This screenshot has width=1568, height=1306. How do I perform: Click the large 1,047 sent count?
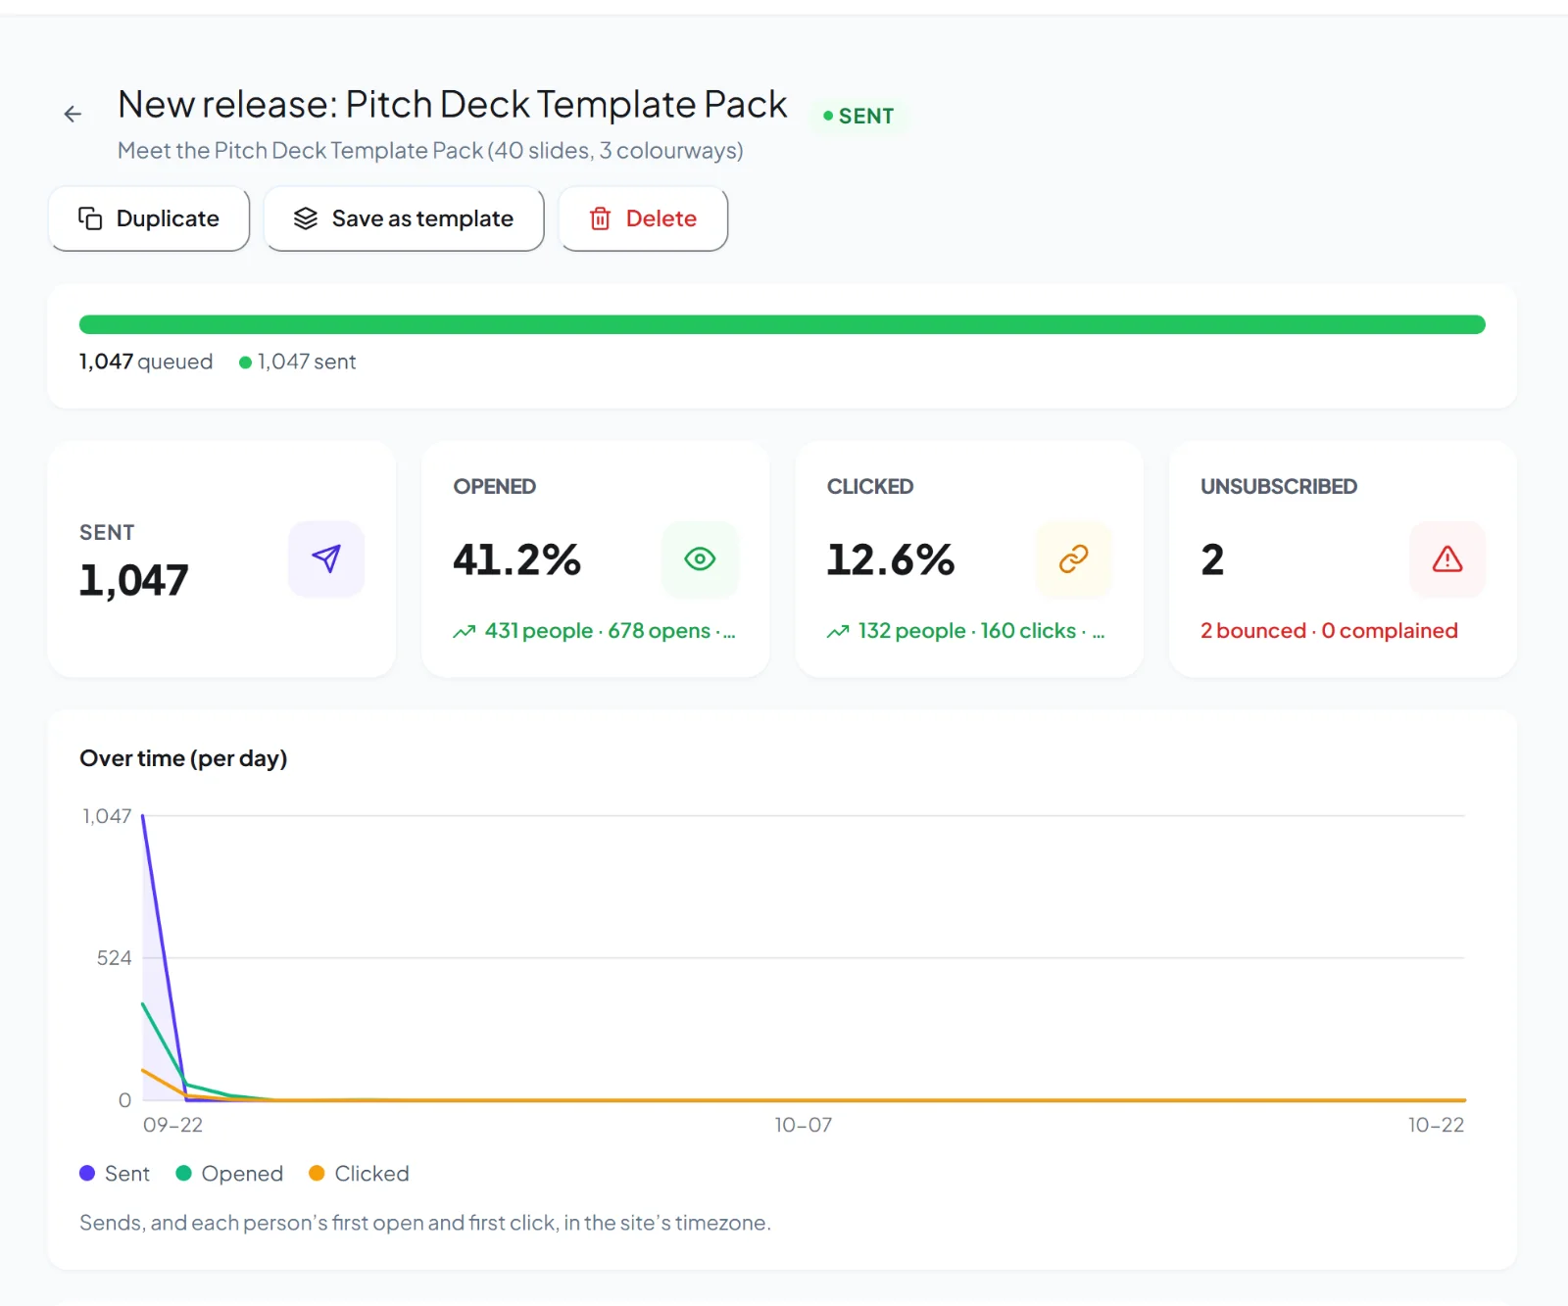pyautogui.click(x=133, y=580)
